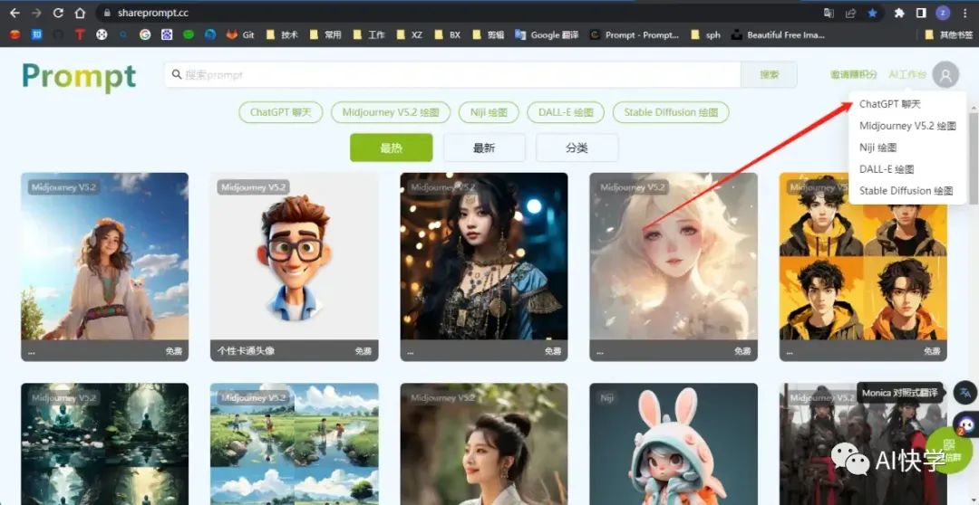Expand the BX bookmark folder
Image resolution: width=979 pixels, height=505 pixels.
point(447,35)
